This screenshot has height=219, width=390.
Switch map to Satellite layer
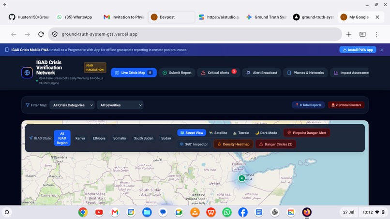coord(218,133)
